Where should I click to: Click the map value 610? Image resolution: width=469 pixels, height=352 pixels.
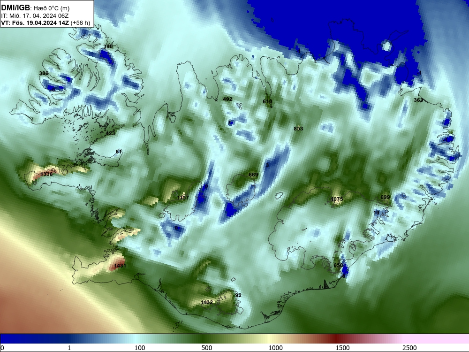tap(267, 101)
